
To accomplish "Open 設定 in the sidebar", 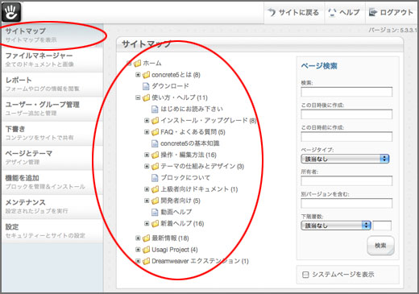I will [52, 231].
